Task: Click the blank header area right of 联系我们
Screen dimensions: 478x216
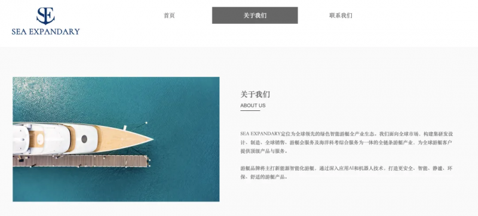Action: [415, 16]
